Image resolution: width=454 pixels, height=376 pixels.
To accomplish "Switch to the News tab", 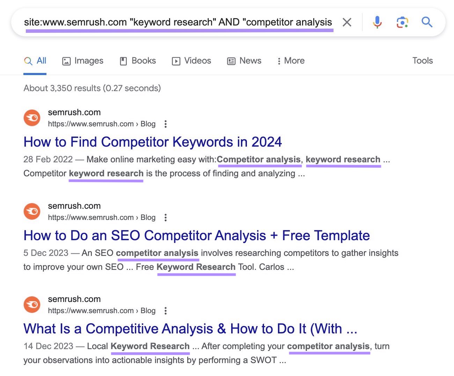I will [x=250, y=61].
